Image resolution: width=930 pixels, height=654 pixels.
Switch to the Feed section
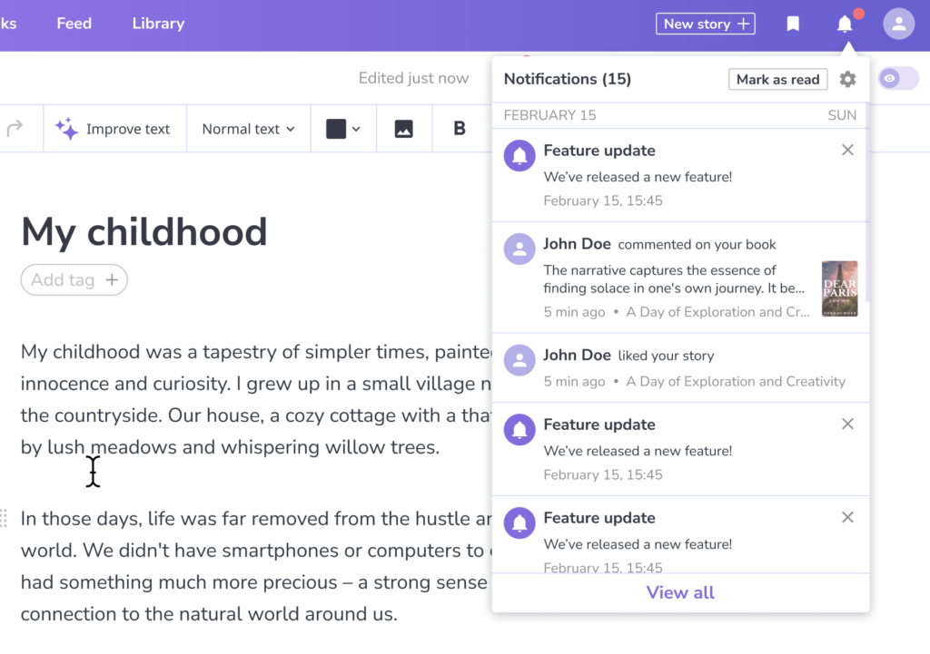(74, 24)
